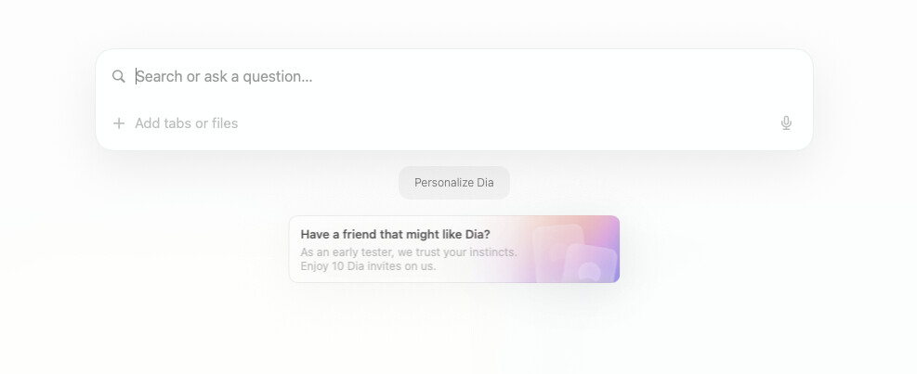Click the plus icon beside Add tabs or files
This screenshot has height=374, width=917.
click(119, 123)
